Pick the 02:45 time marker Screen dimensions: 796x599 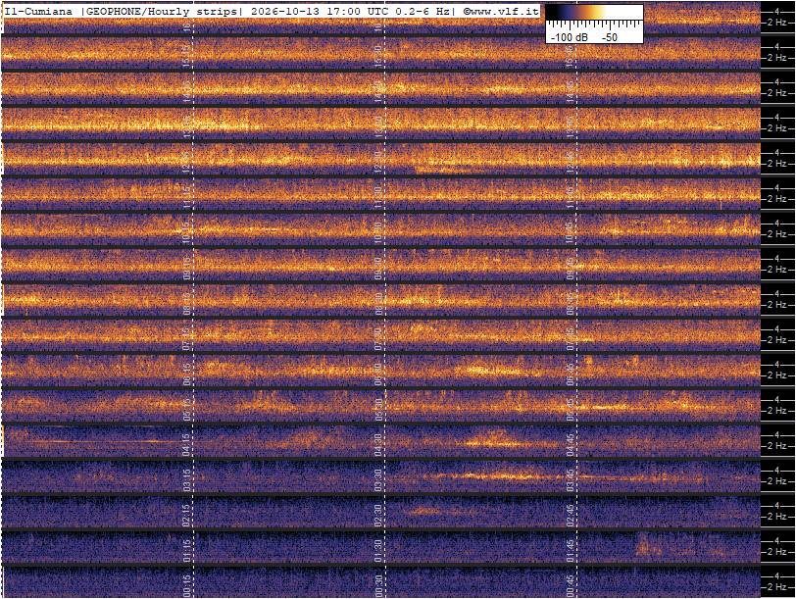click(x=571, y=516)
